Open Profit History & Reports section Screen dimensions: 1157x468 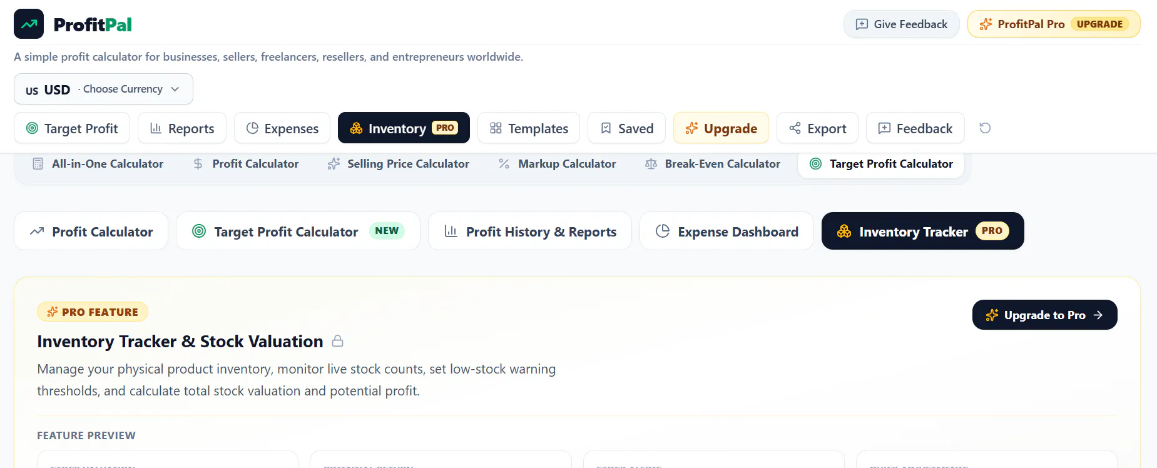click(530, 231)
